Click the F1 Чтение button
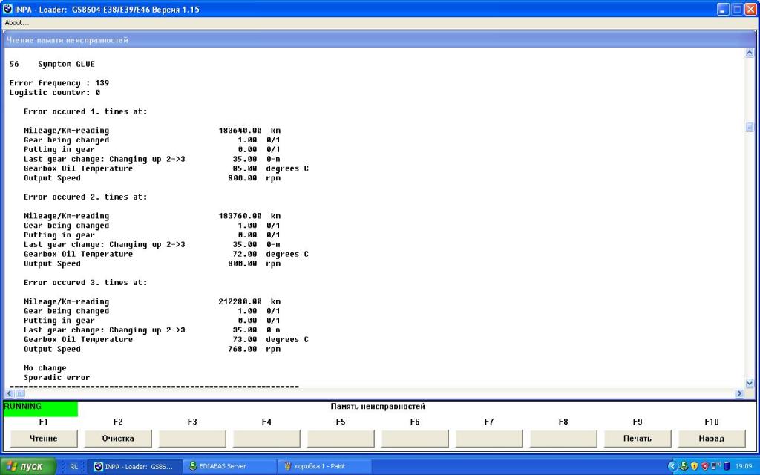 [x=44, y=439]
